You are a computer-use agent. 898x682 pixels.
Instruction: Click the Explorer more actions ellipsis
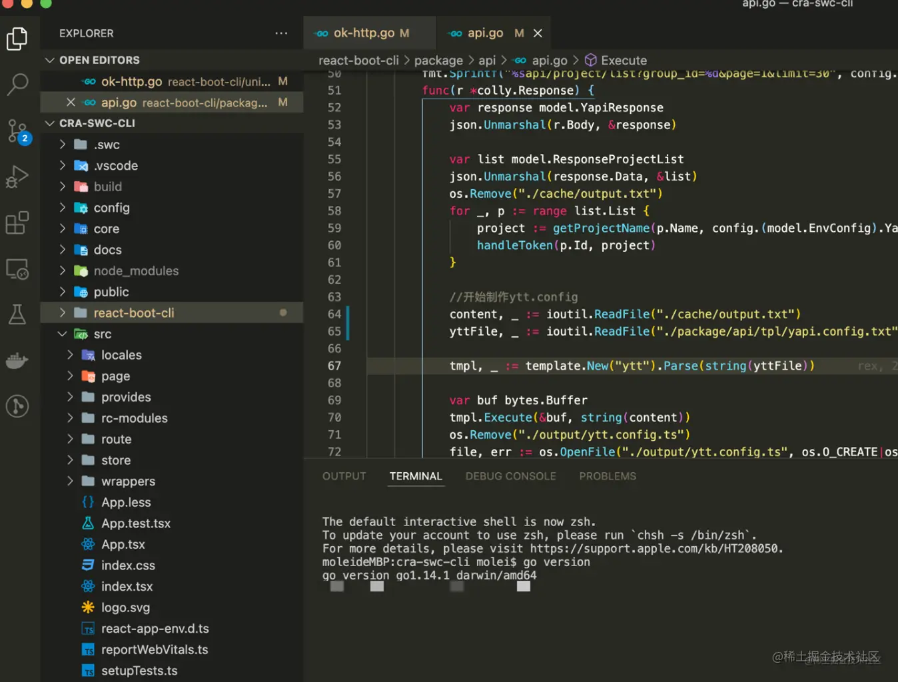[281, 33]
